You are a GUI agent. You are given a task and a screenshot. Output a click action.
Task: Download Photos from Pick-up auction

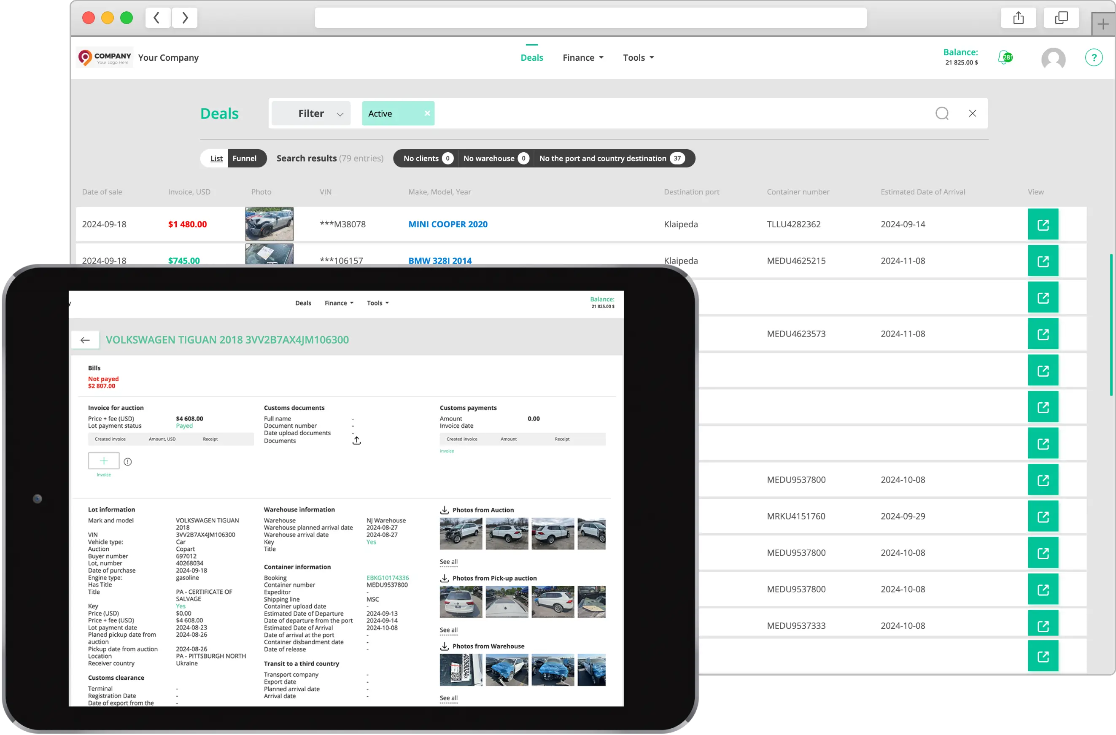click(x=445, y=579)
